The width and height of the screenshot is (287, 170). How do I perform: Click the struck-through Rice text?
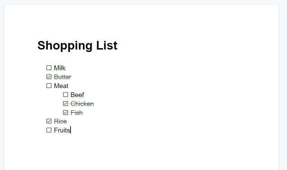pos(61,121)
